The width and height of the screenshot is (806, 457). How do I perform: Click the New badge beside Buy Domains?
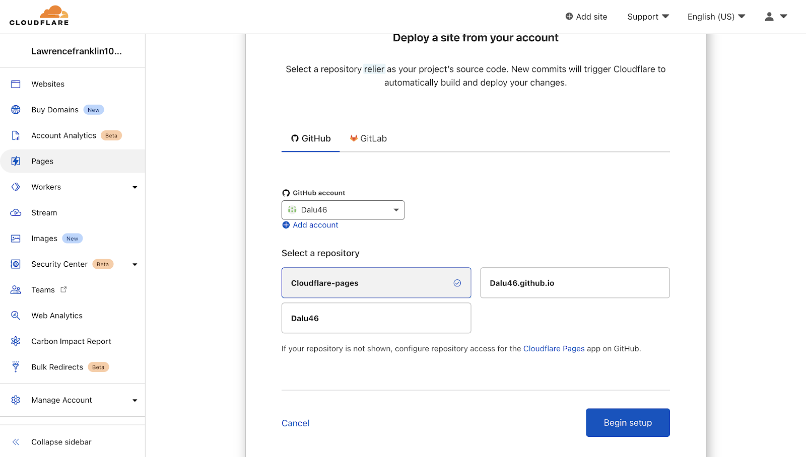[94, 110]
